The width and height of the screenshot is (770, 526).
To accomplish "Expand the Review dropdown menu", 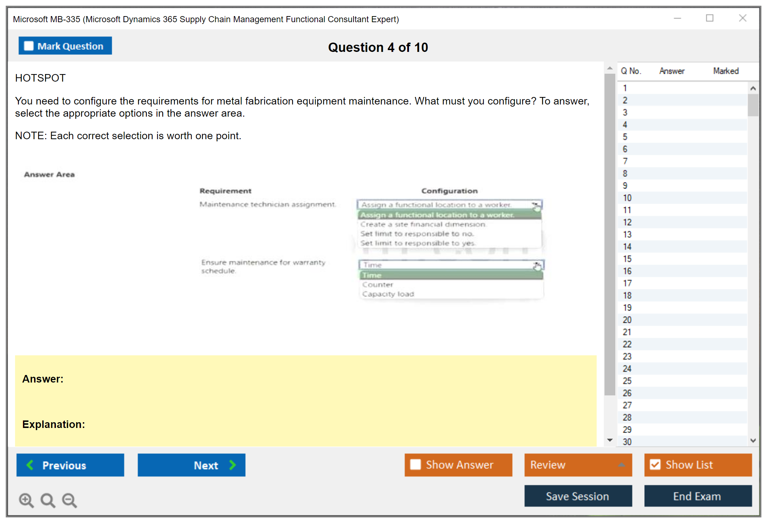I will point(621,465).
